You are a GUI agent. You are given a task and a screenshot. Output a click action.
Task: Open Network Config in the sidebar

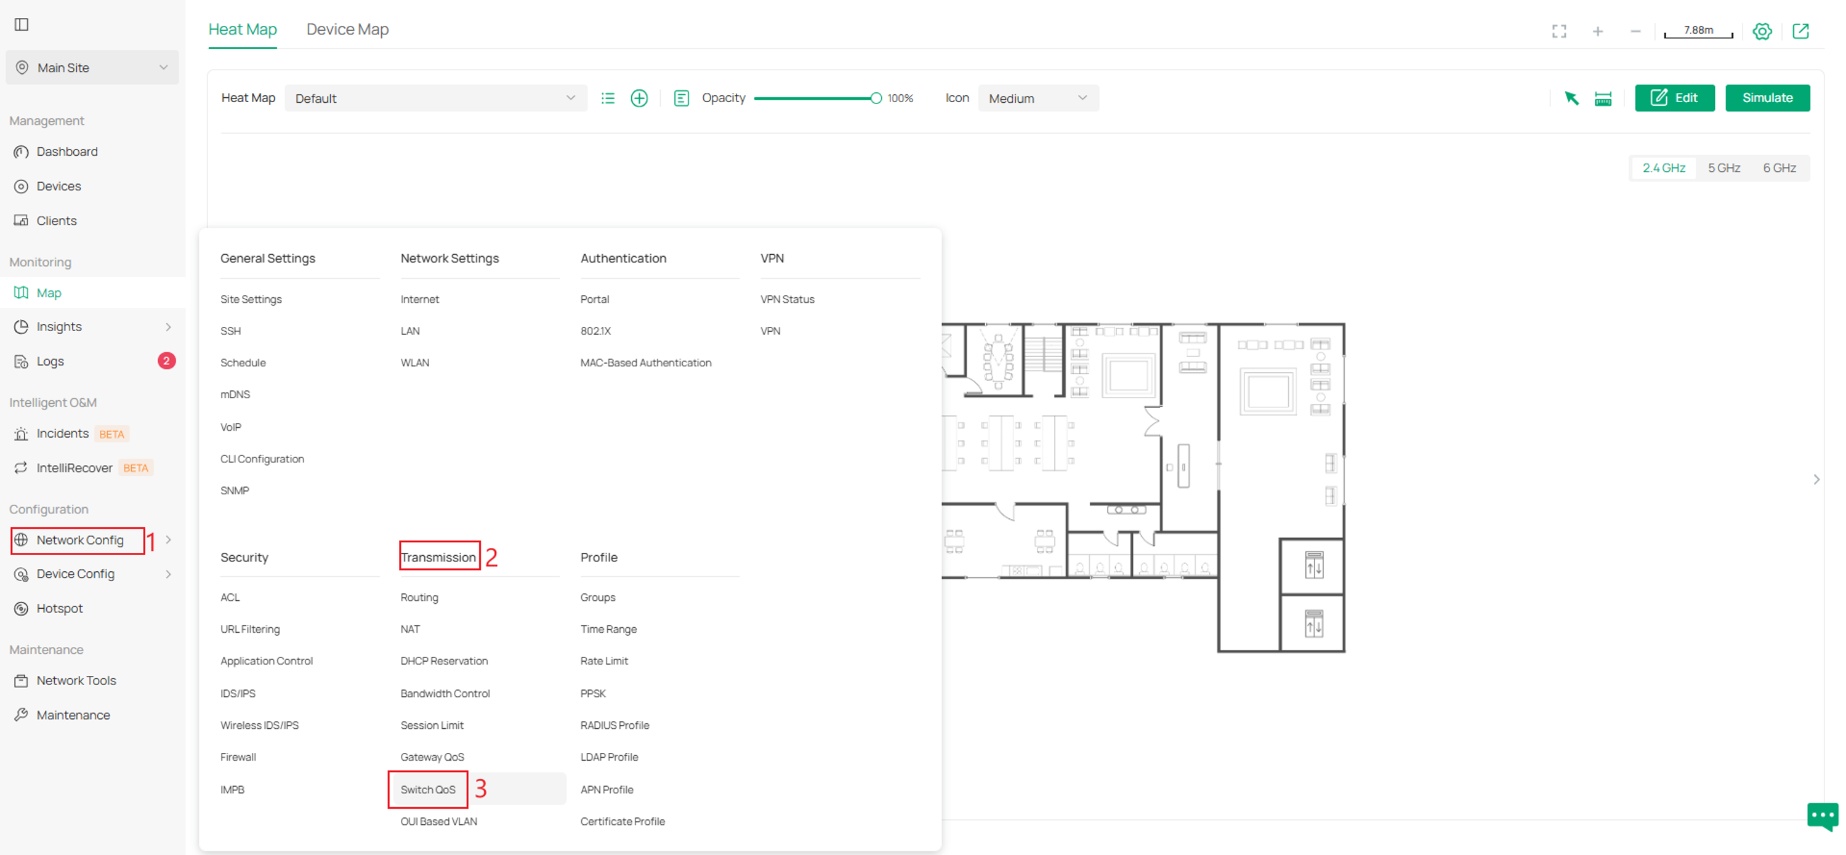click(x=80, y=540)
